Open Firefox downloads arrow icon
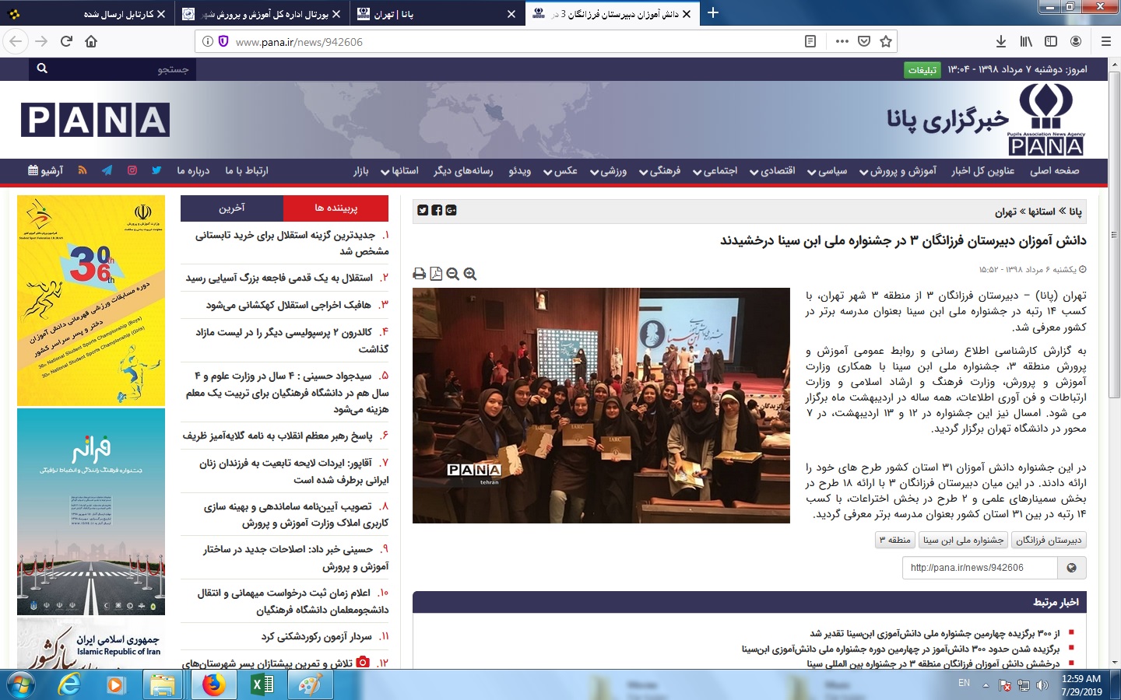Image resolution: width=1121 pixels, height=700 pixels. click(1001, 41)
